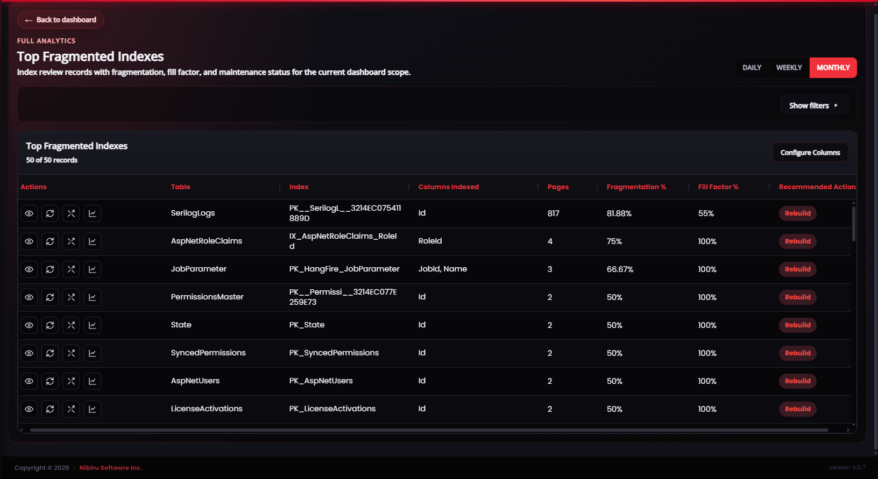Screen dimensions: 878x479
Task: Switch to the WEEKLY period tab
Action: tap(789, 68)
